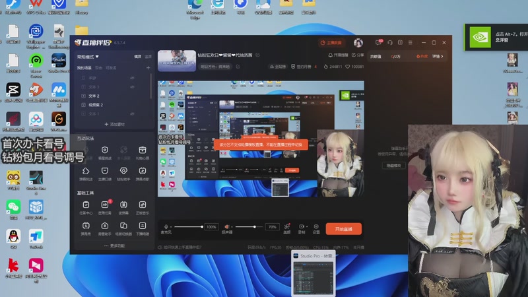Adjust the microphone volume slider
Viewport: 528px width, 297px height.
(x=188, y=227)
